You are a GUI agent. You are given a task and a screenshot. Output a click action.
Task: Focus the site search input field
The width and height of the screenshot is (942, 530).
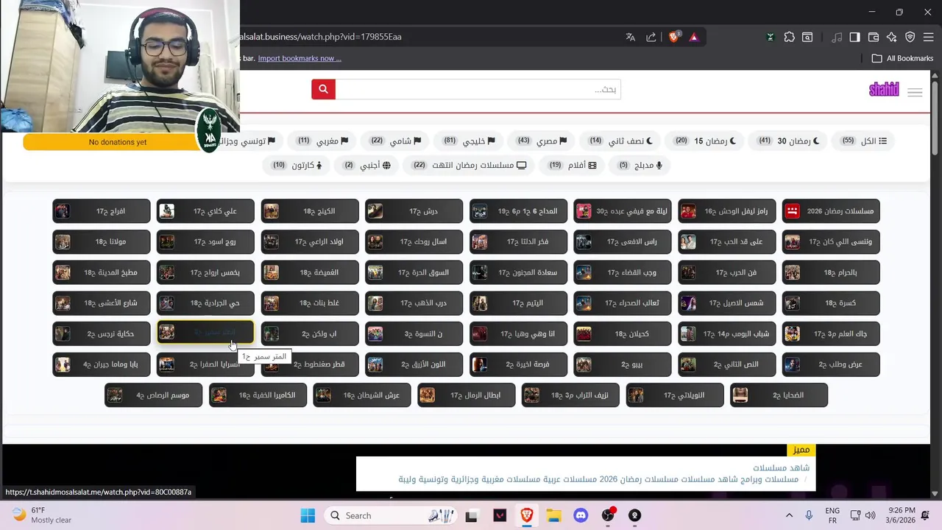coord(478,89)
